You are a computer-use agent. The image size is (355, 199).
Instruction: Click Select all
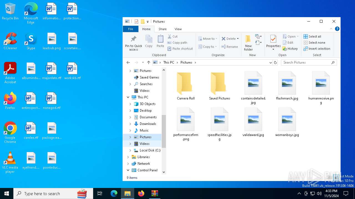coord(312,36)
